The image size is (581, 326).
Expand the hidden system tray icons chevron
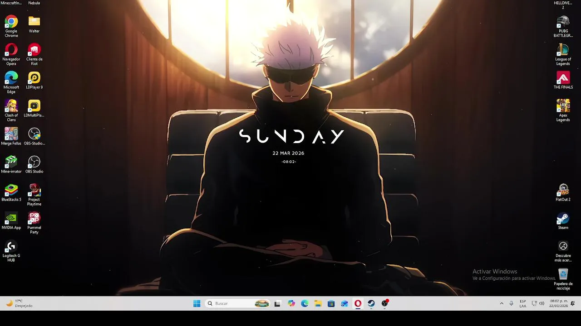point(502,303)
